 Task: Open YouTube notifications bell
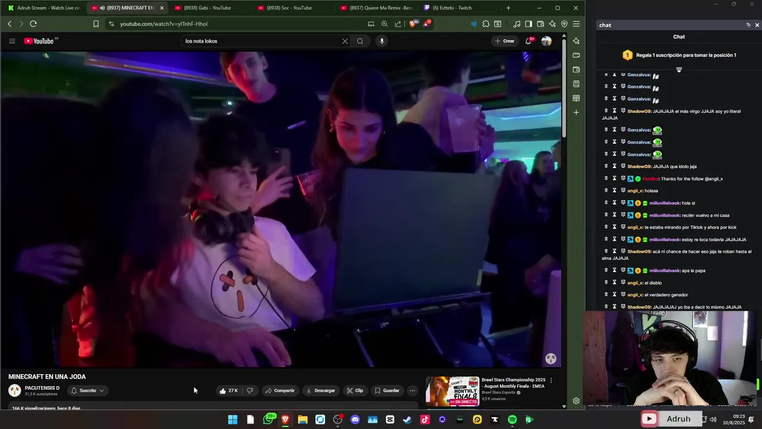coord(529,41)
